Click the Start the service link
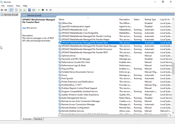Image resolution: width=175 pixels, height=124 pixels. (x=24, y=28)
